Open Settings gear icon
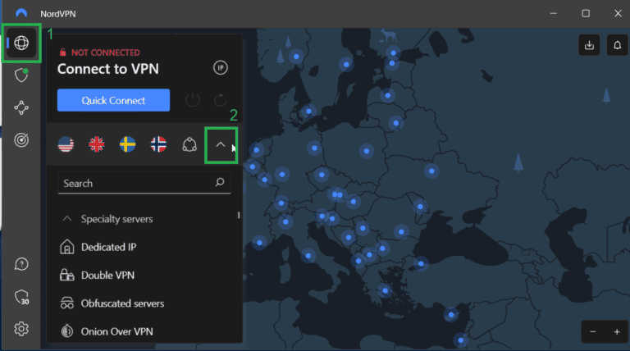Screen dimensions: 630x351 pyautogui.click(x=22, y=329)
